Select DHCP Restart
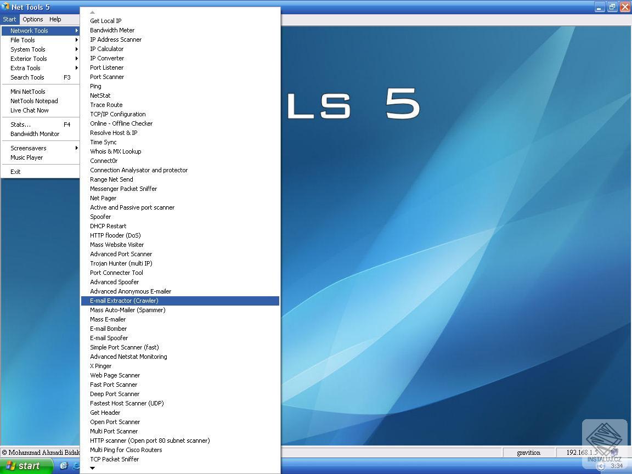632x474 pixels. [x=180, y=226]
